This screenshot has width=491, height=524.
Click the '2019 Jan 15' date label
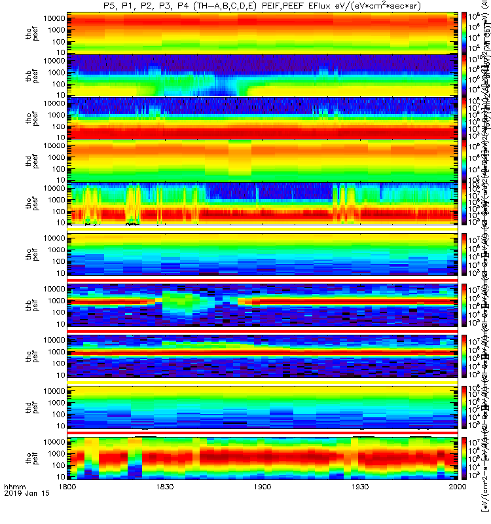[x=27, y=493]
